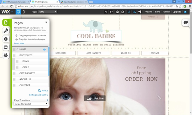
Task: Select the GIFT BASKETS page in list
Action: 30,73
